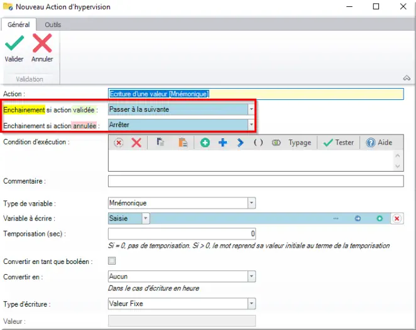Click the Typage button
The image size is (416, 330).
300,143
